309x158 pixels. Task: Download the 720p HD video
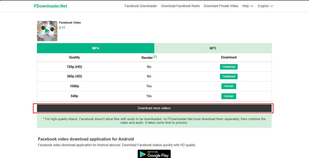pyautogui.click(x=229, y=67)
